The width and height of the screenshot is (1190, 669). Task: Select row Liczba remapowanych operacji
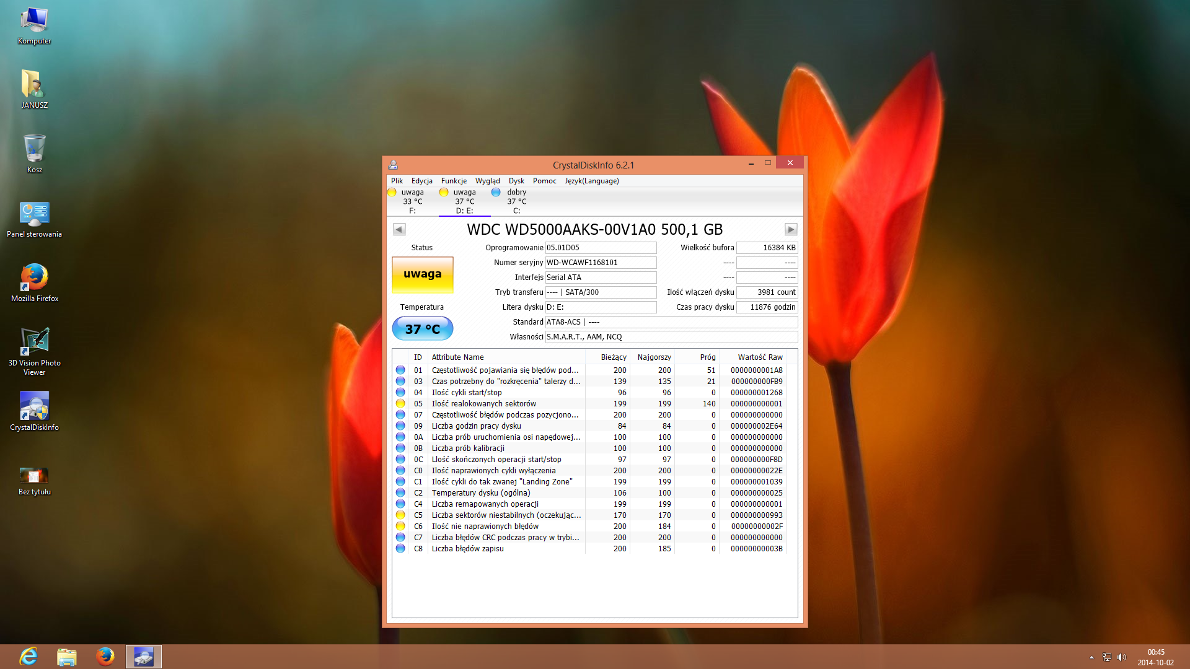coord(589,504)
